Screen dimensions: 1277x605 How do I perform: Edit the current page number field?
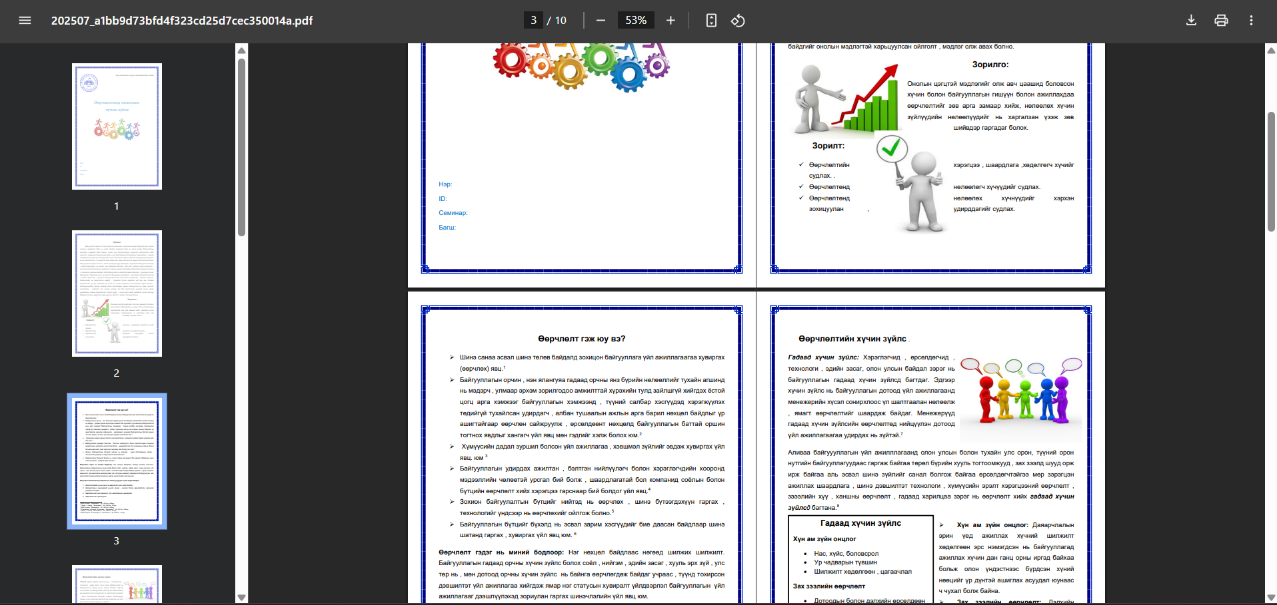[533, 20]
